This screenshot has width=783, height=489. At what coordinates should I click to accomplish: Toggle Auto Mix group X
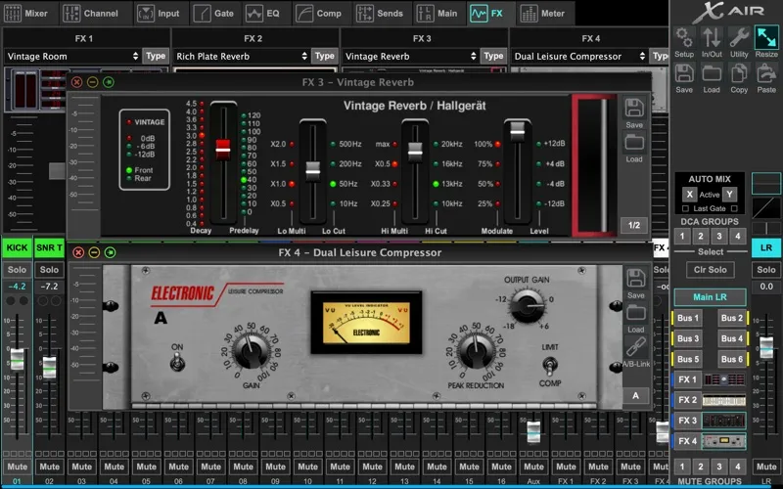(x=690, y=195)
